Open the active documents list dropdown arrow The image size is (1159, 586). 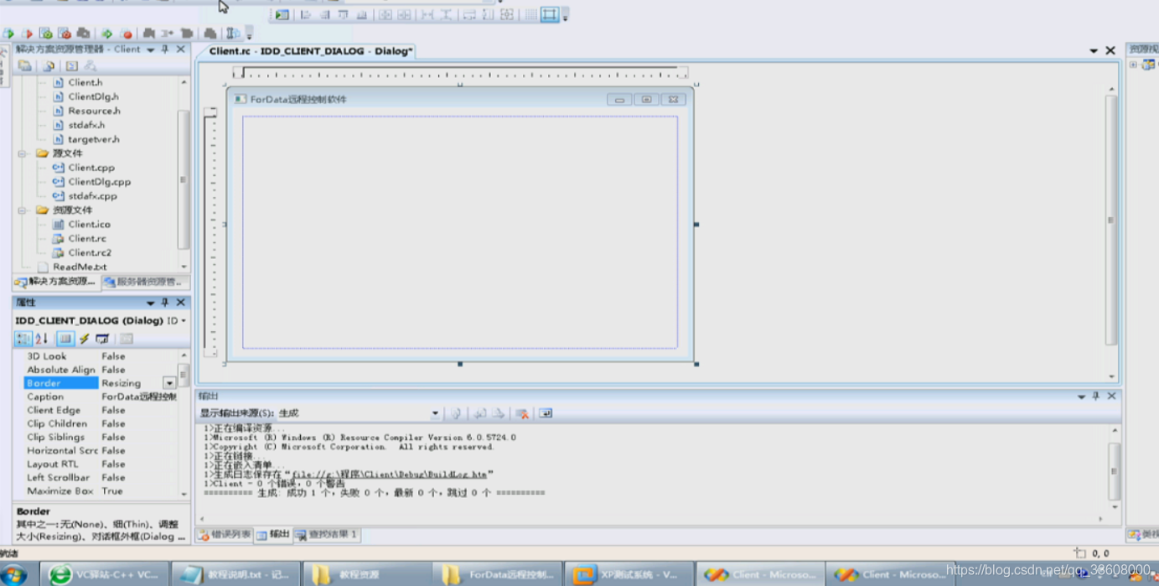(1094, 51)
